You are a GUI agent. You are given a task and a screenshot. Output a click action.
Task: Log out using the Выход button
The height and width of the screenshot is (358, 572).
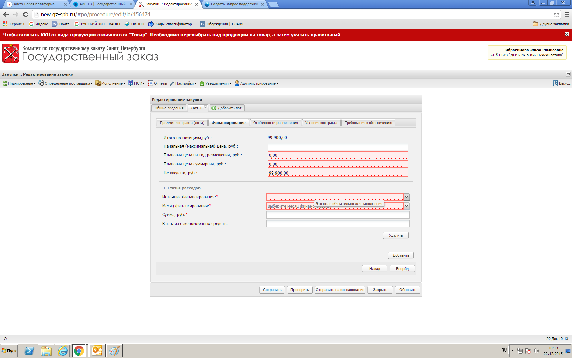tap(561, 83)
